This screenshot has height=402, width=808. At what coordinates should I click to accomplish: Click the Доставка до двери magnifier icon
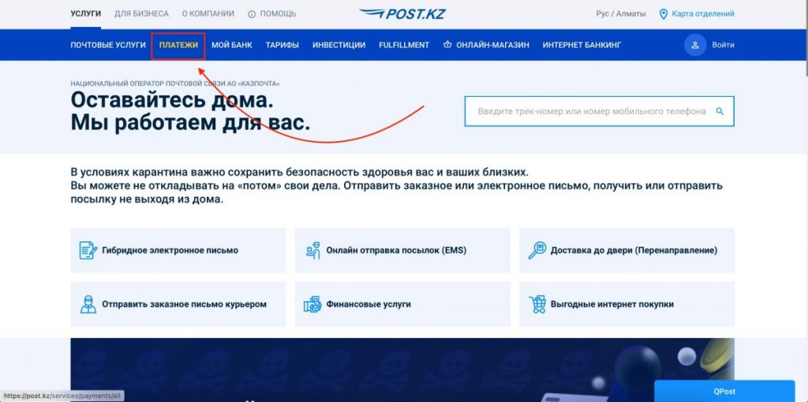pyautogui.click(x=537, y=250)
